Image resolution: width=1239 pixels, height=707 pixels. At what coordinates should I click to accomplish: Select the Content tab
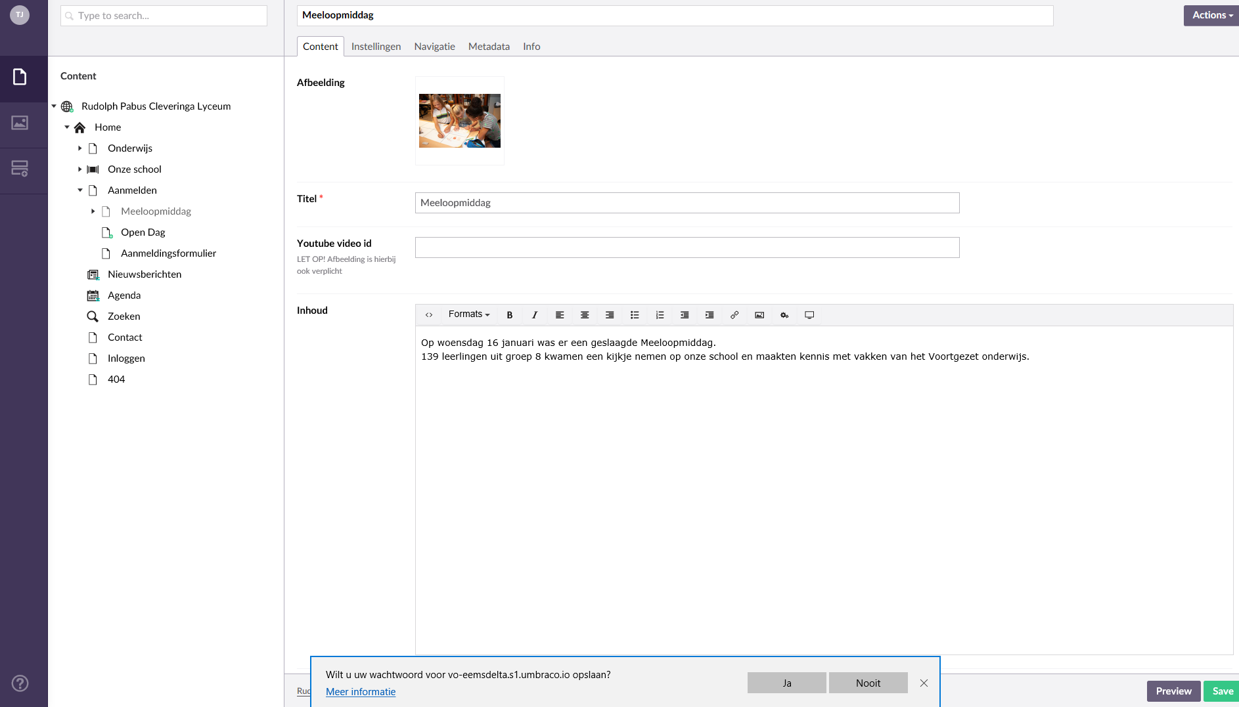tap(321, 47)
